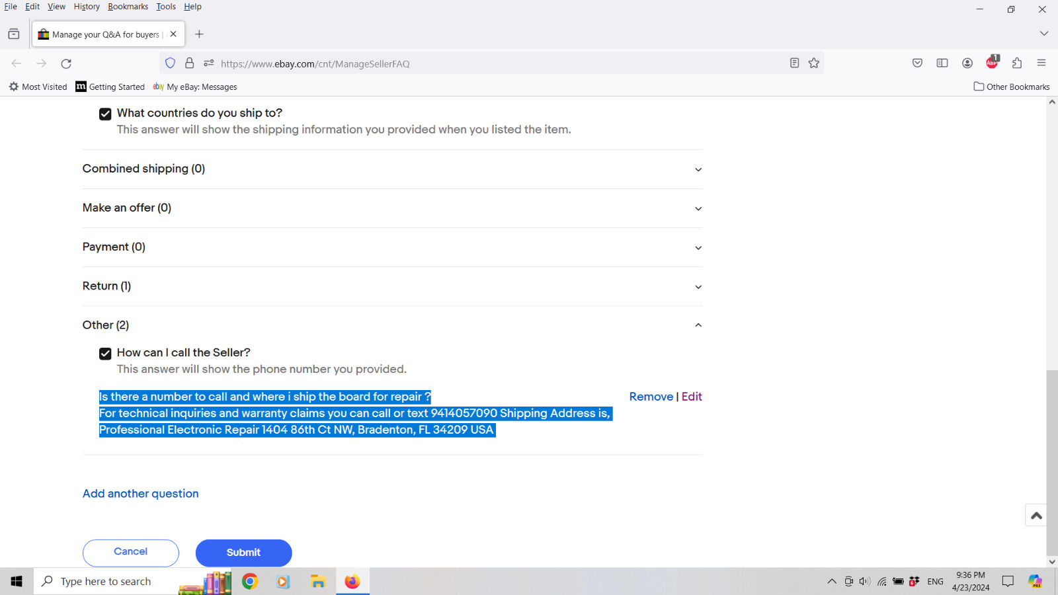
Task: Expand the Combined shipping (0) section
Action: (392, 169)
